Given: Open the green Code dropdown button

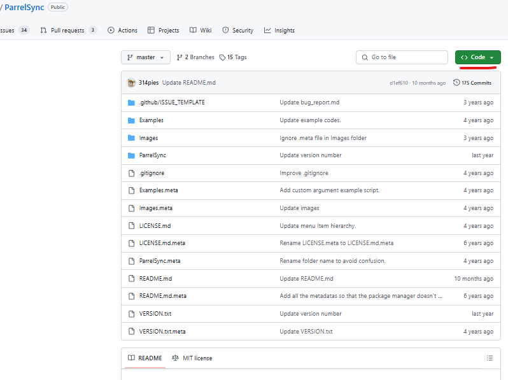Looking at the screenshot, I should [477, 57].
